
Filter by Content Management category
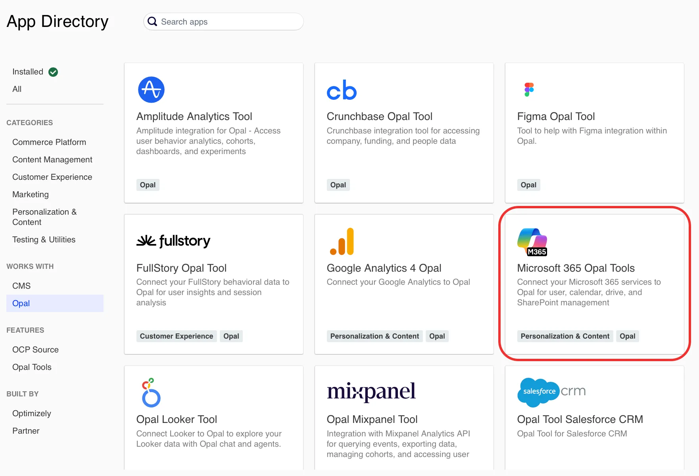point(52,160)
